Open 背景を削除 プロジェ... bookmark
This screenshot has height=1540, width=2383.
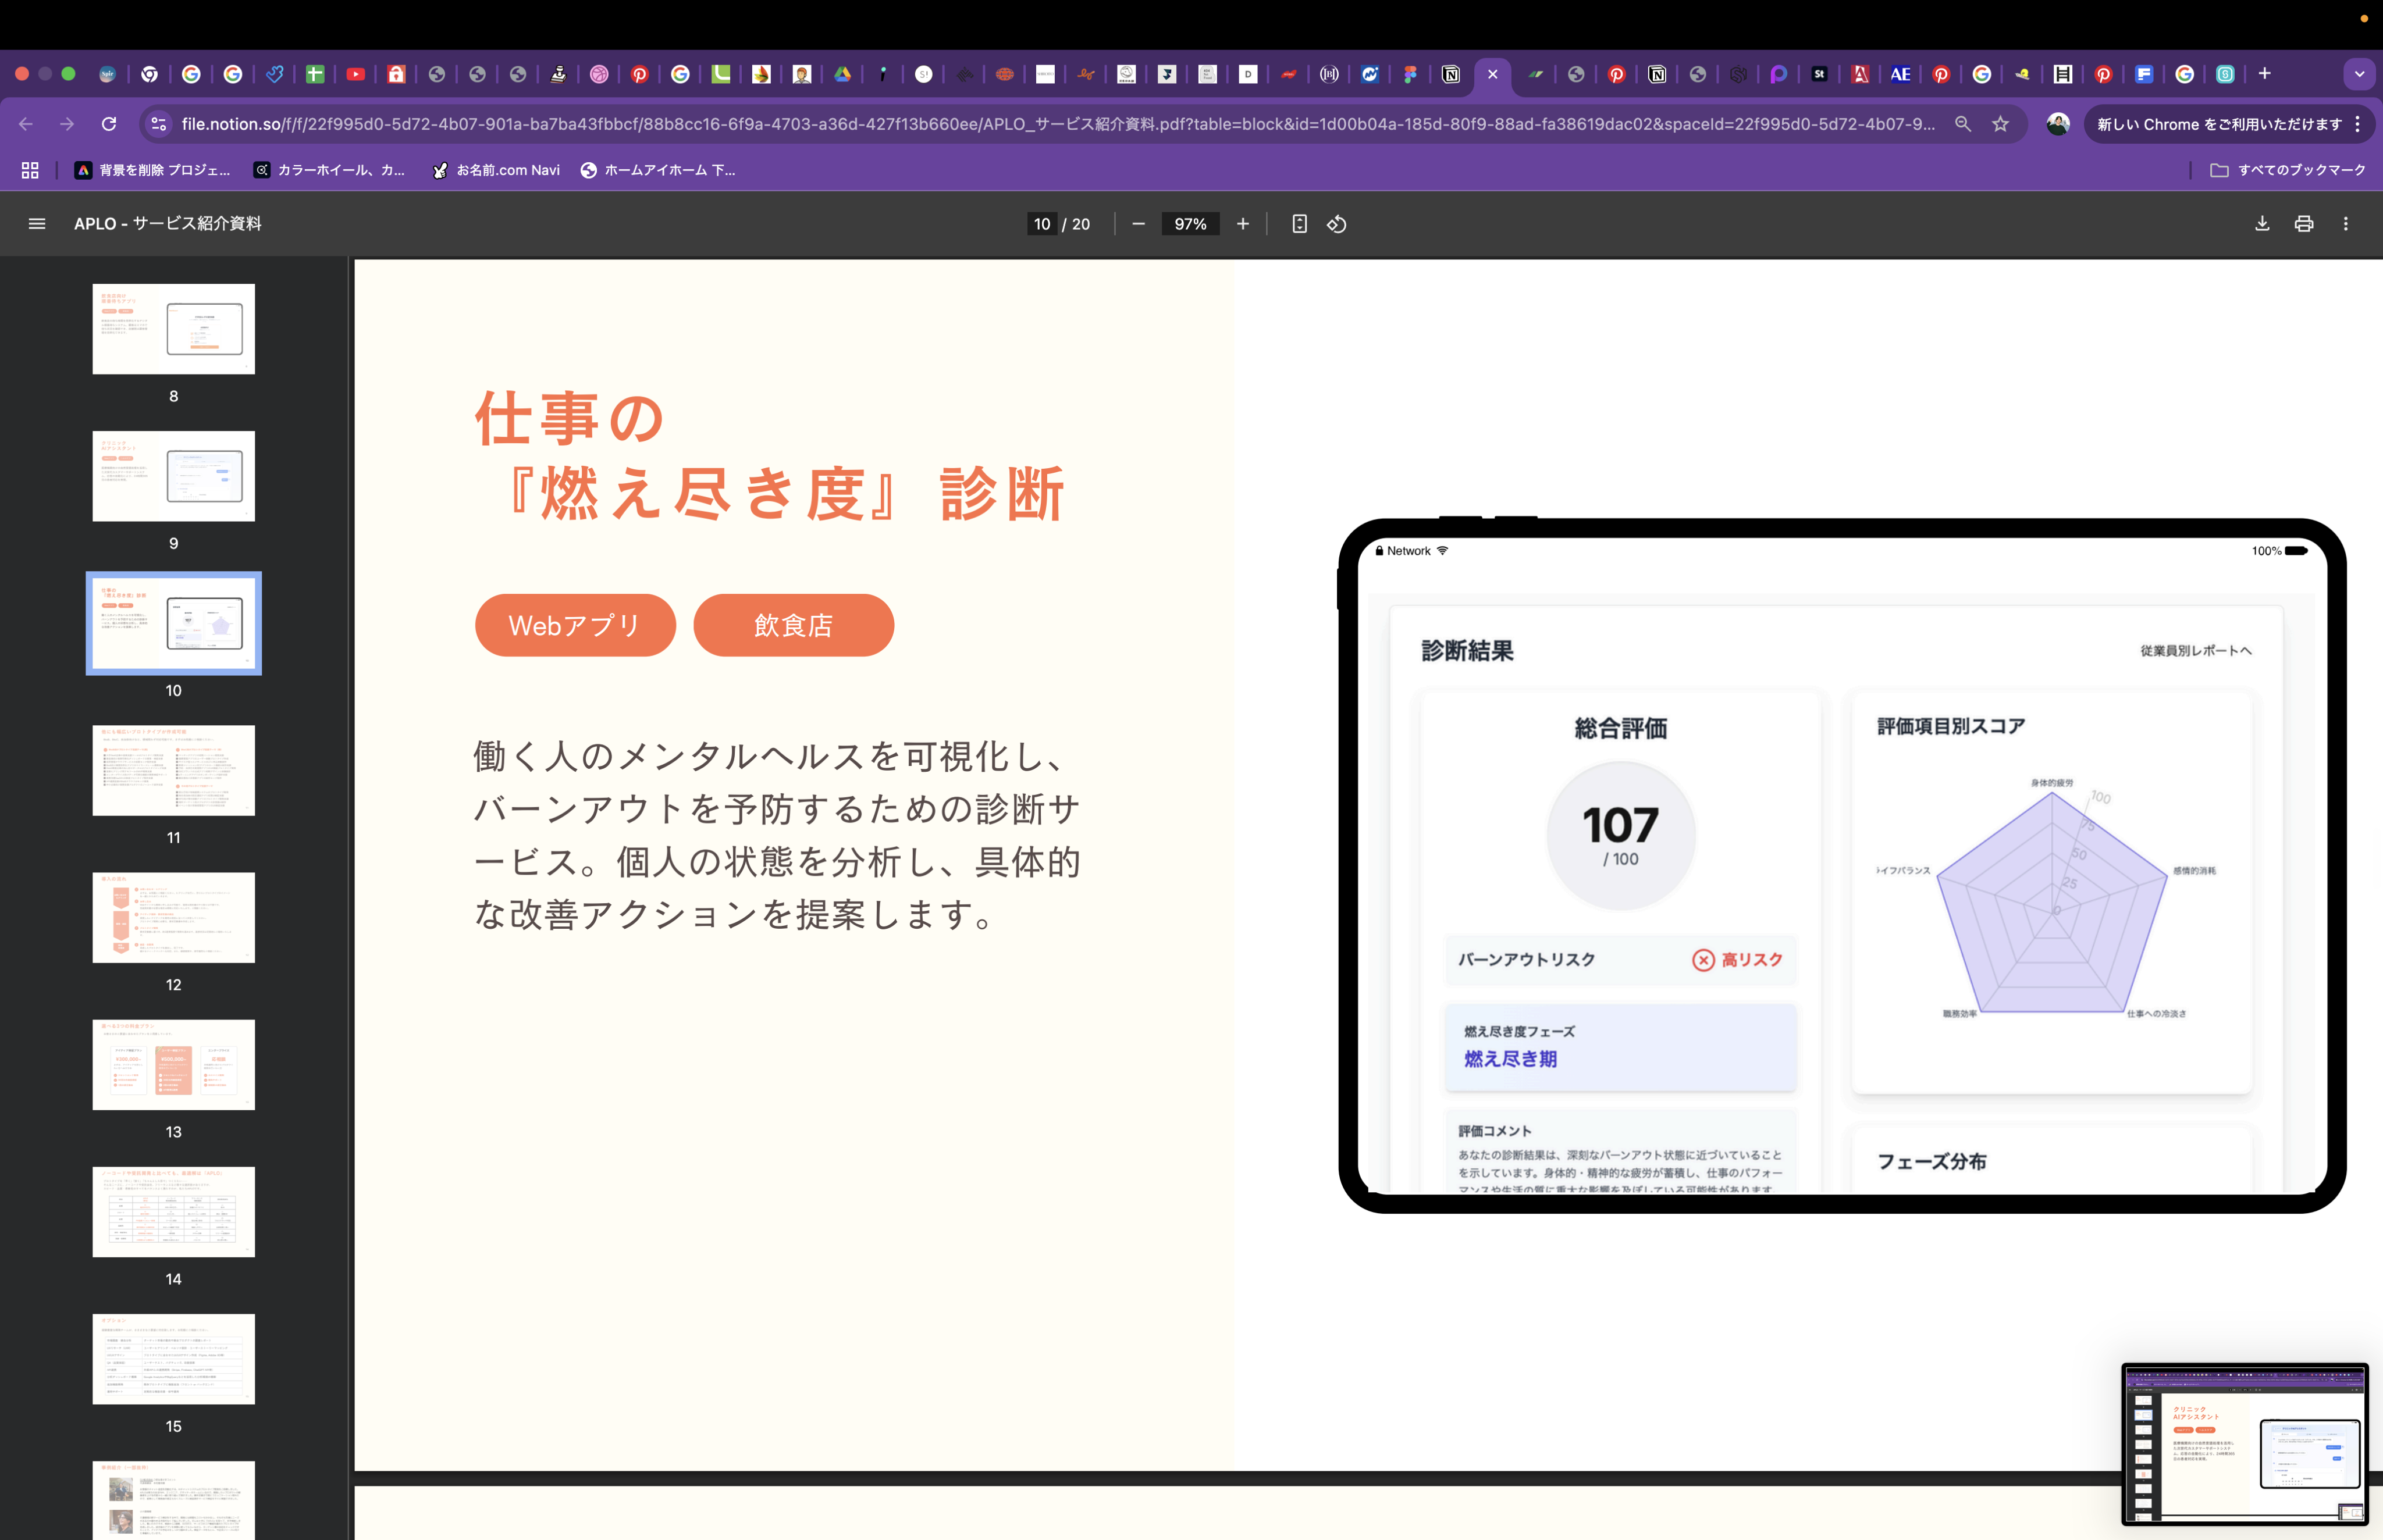153,170
